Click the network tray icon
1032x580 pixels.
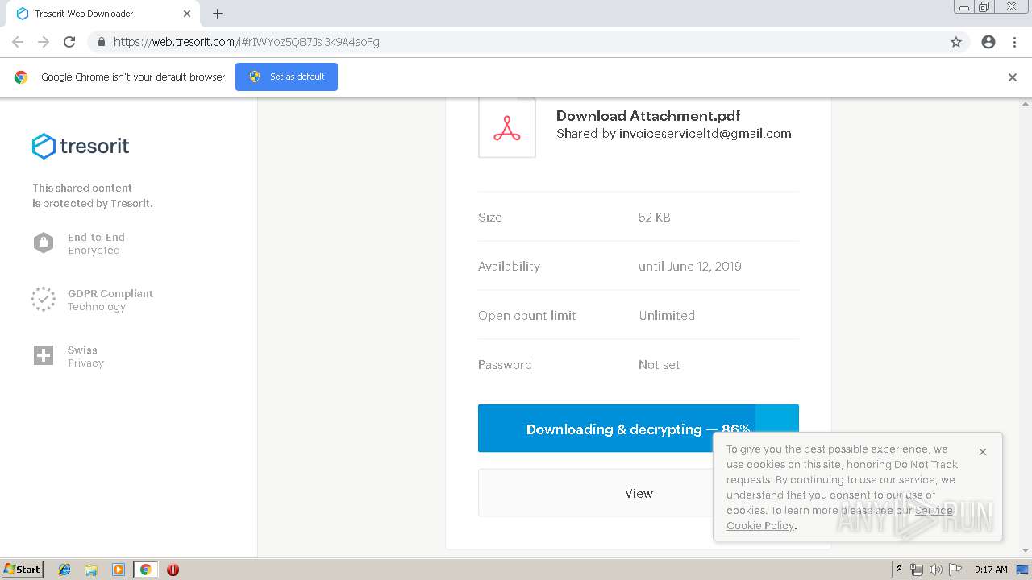pos(917,570)
